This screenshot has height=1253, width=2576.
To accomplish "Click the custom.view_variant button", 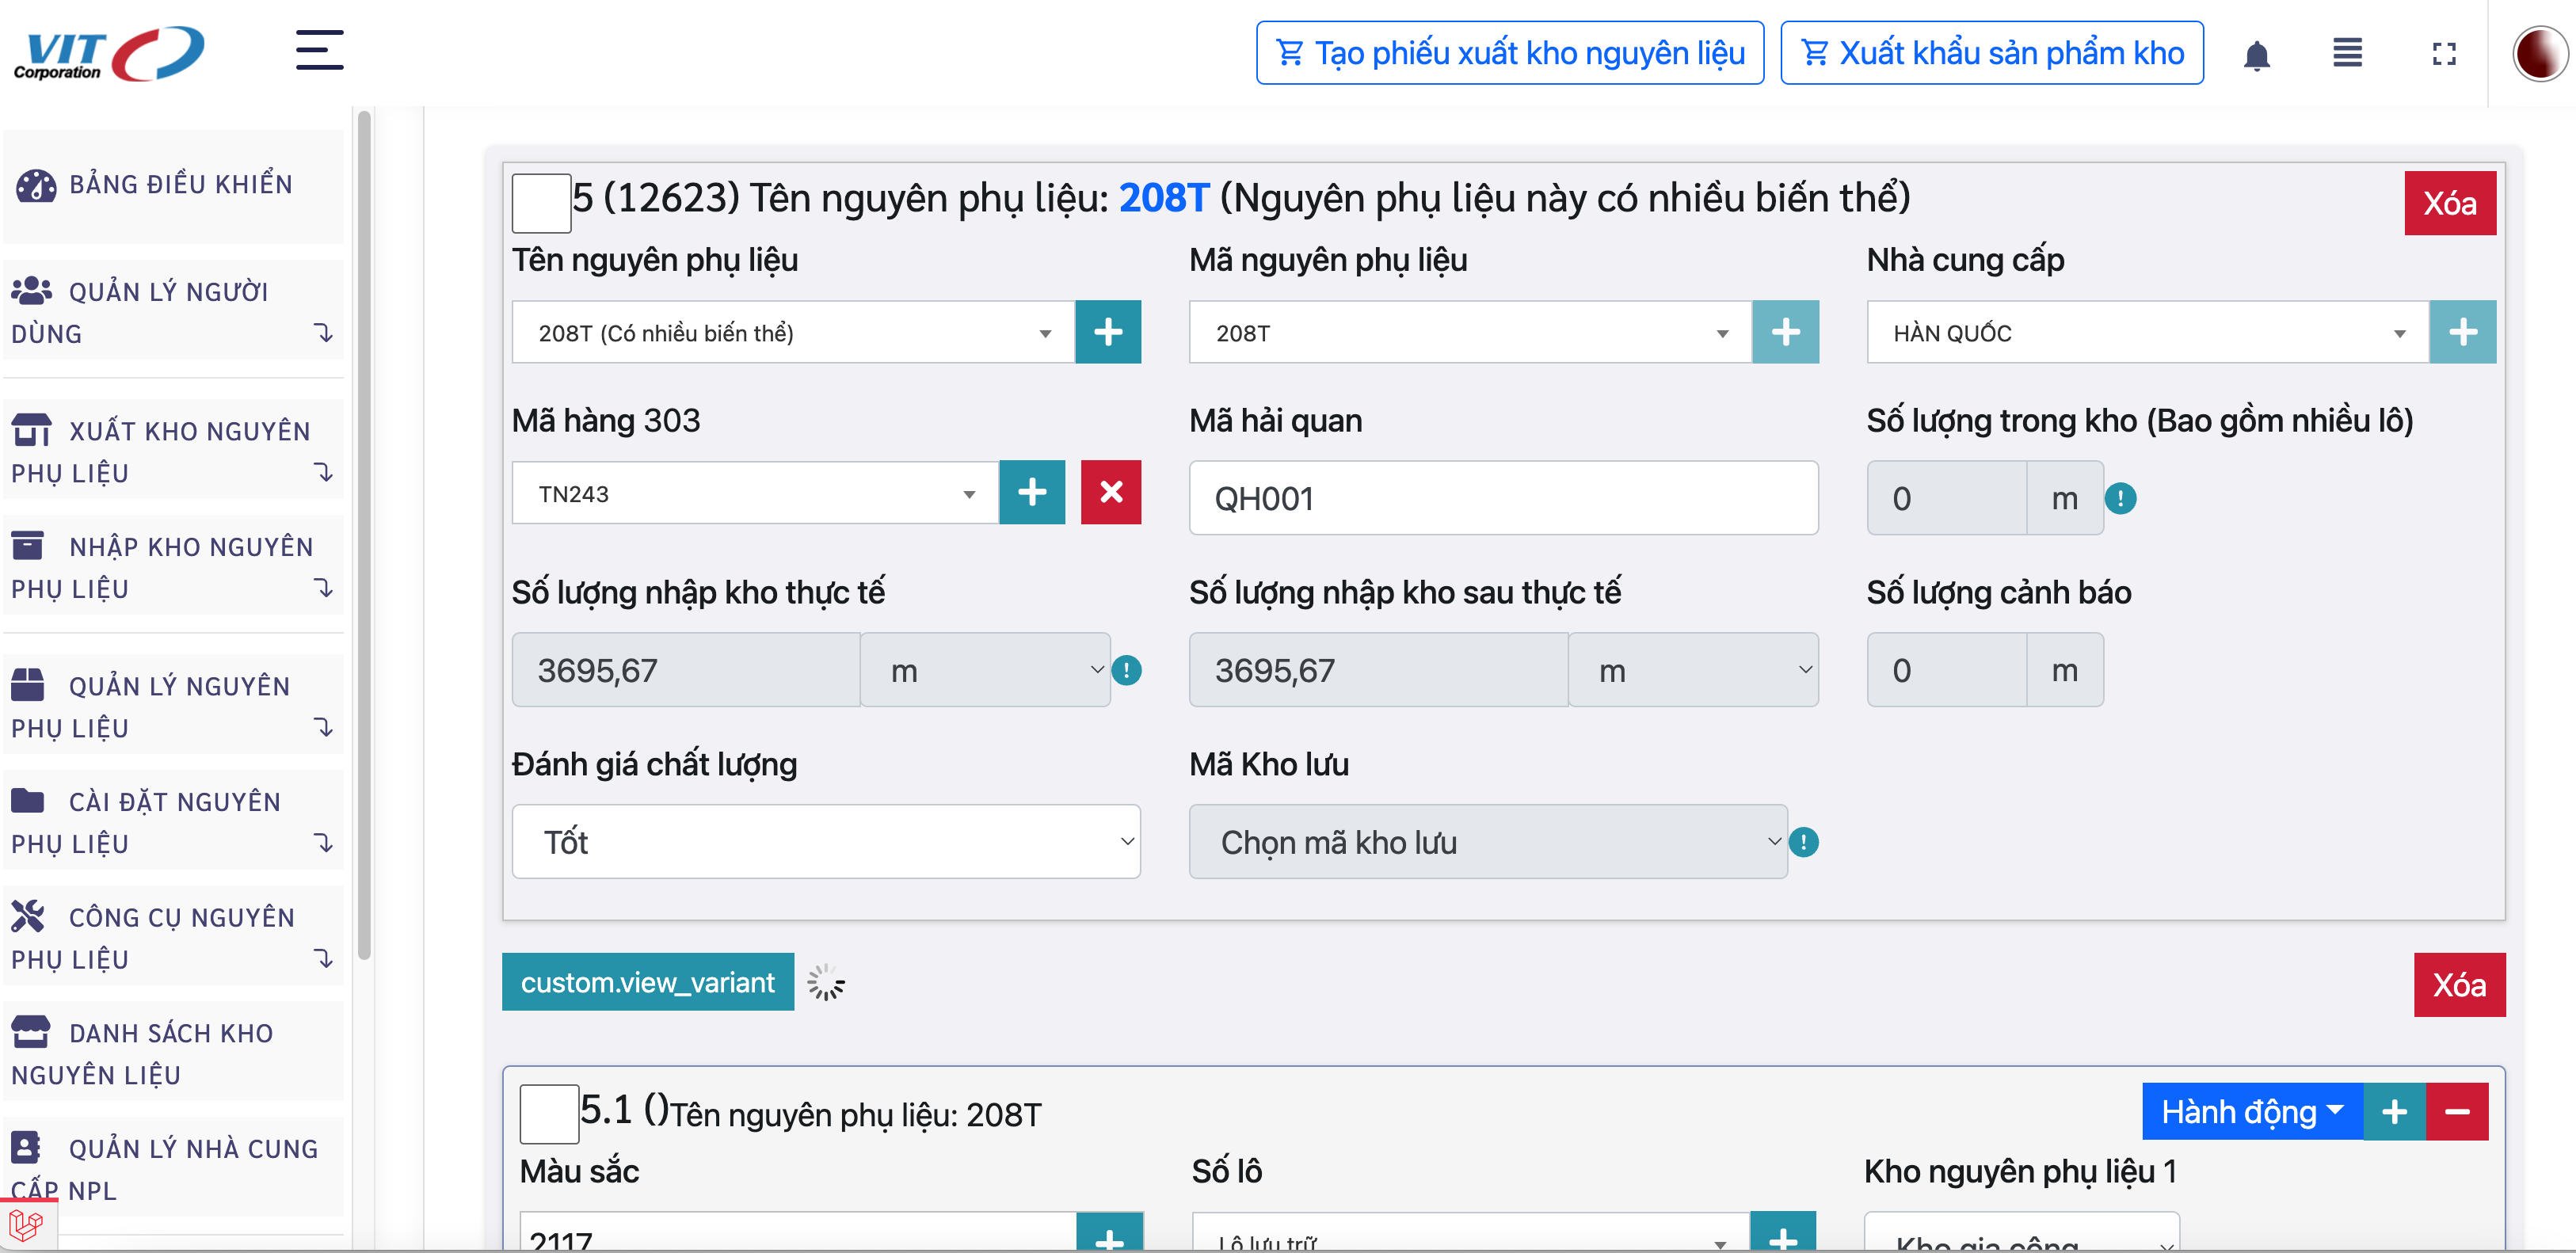I will coord(647,983).
